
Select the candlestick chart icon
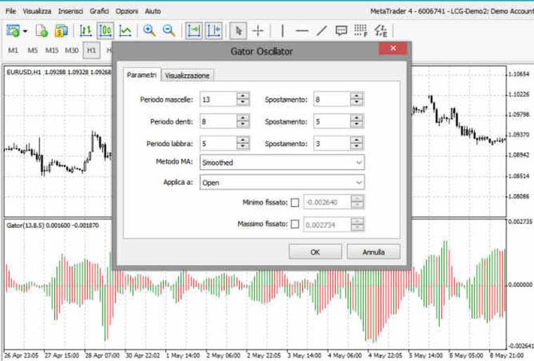(x=105, y=30)
